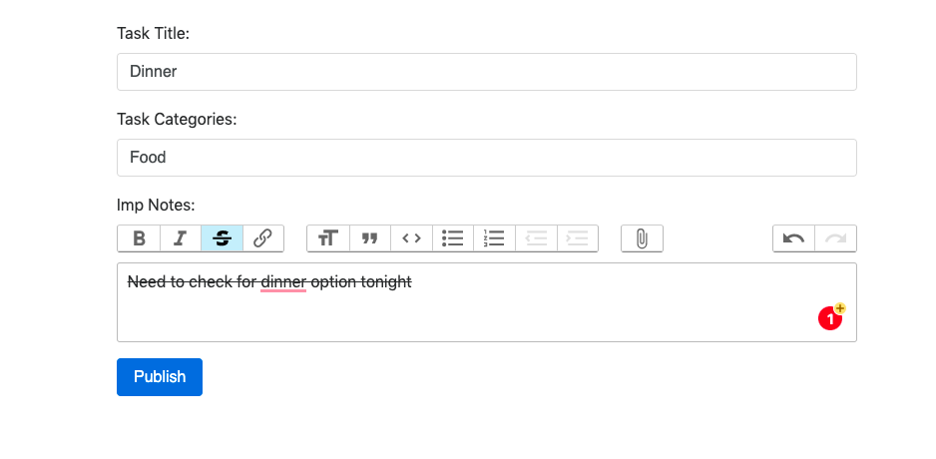936x459 pixels.
Task: Place cursor in the Imp Notes editor
Action: (x=487, y=302)
